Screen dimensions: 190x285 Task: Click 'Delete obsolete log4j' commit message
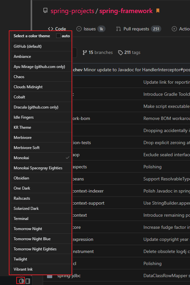pyautogui.click(x=166, y=251)
